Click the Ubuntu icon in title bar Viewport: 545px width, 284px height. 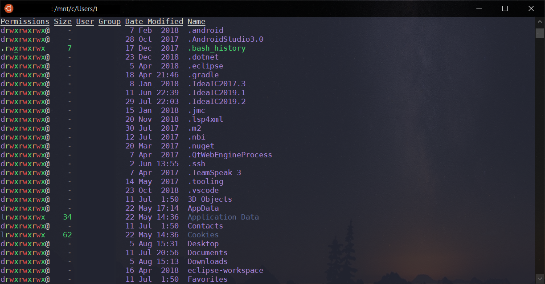(x=9, y=8)
